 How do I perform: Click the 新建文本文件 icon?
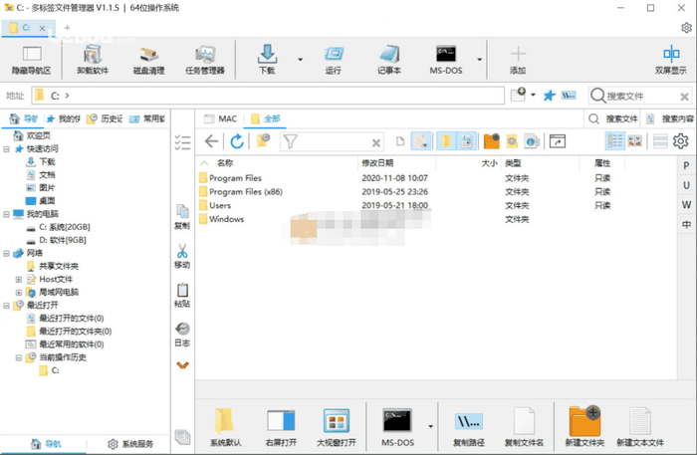click(x=640, y=426)
